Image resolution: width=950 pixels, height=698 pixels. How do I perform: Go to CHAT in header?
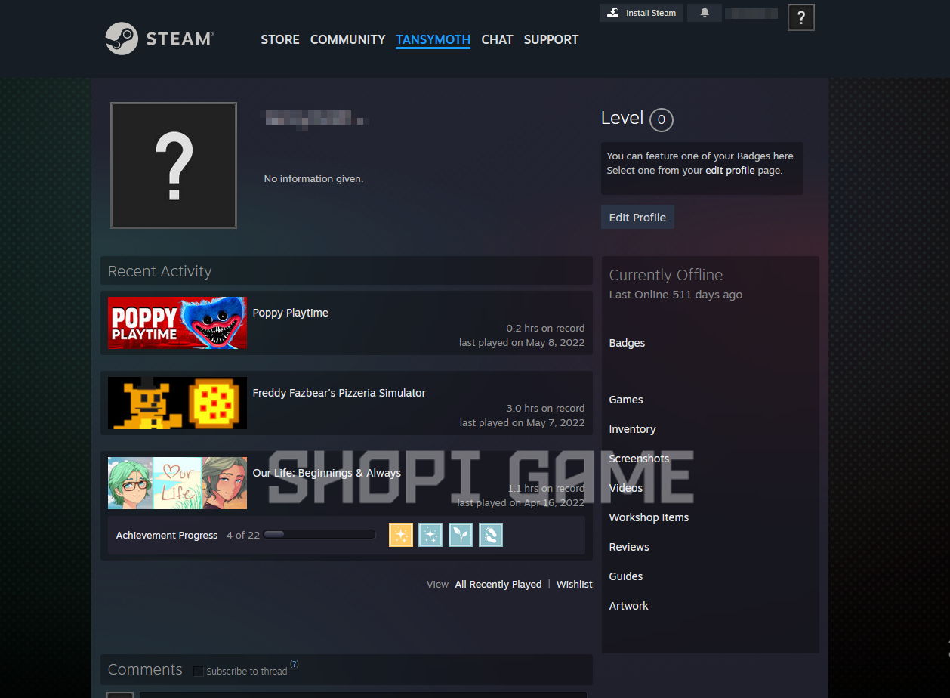click(497, 39)
